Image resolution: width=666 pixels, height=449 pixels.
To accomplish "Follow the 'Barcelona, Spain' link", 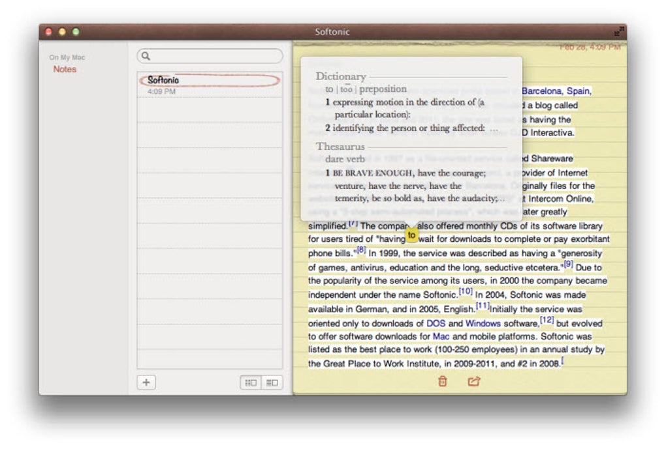I will pos(556,91).
